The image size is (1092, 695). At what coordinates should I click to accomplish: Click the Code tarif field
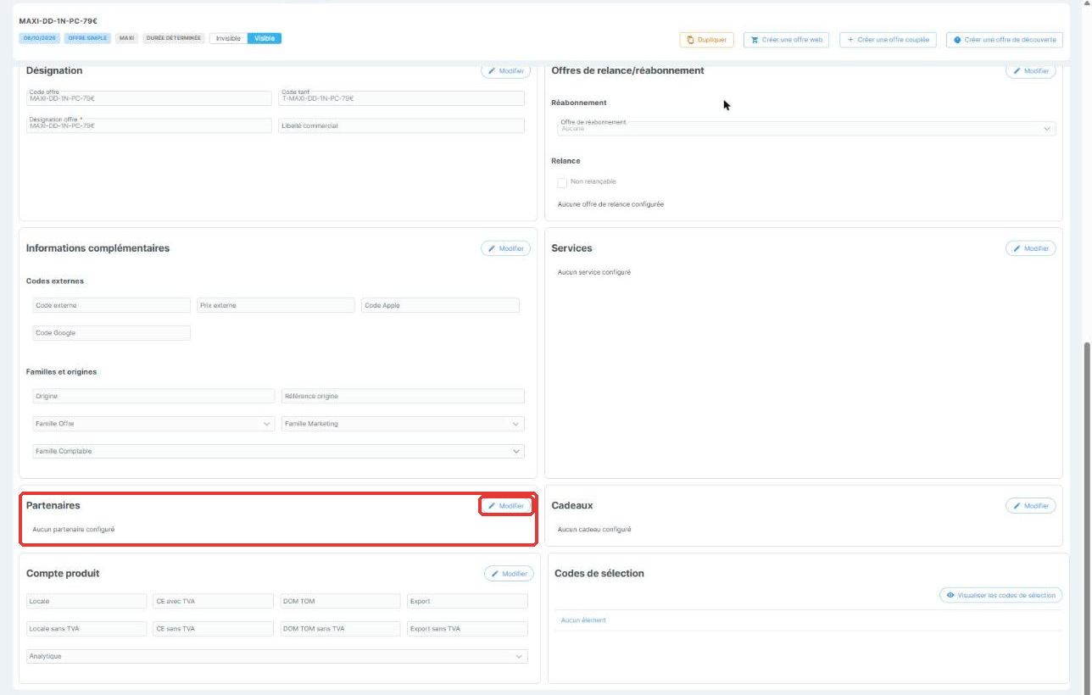point(402,98)
